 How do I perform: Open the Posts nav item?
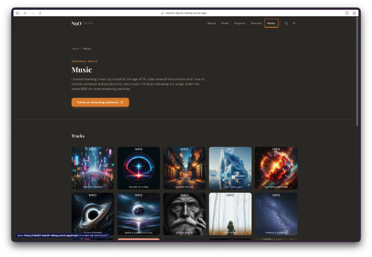[225, 23]
